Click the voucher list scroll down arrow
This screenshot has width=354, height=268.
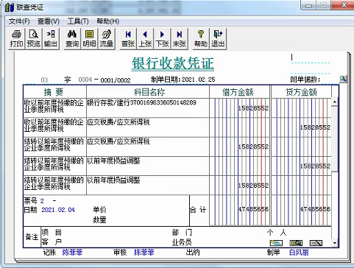click(x=335, y=243)
